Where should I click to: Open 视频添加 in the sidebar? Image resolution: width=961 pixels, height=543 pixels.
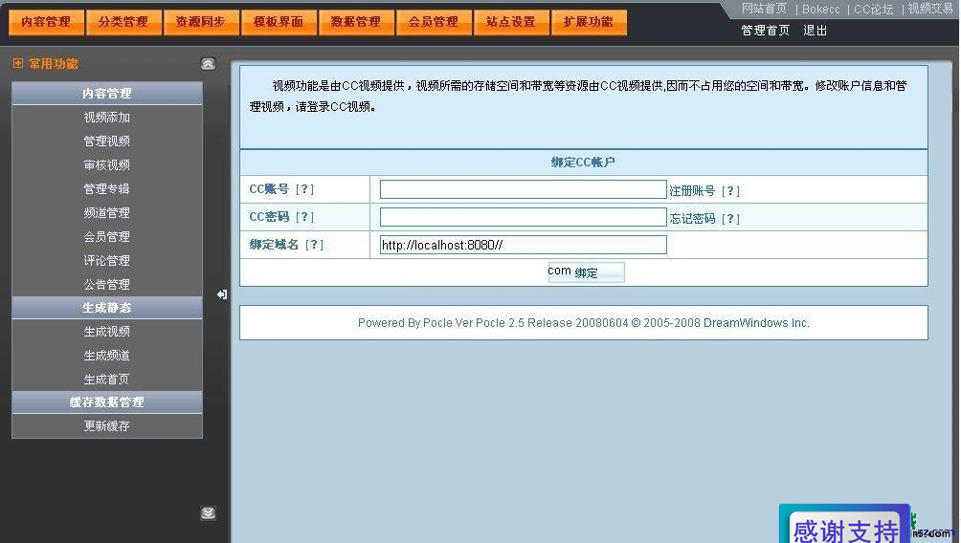tap(107, 117)
